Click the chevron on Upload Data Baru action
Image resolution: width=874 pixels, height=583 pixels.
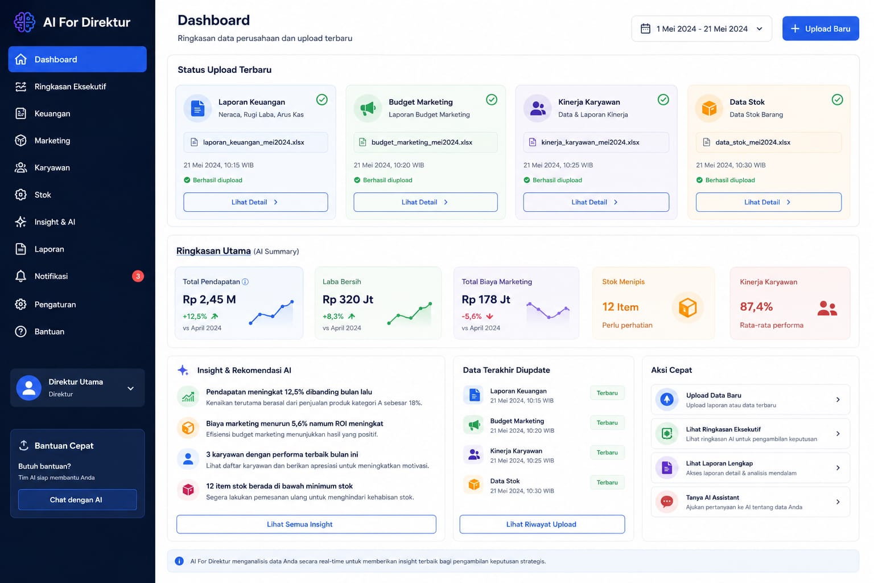click(838, 400)
